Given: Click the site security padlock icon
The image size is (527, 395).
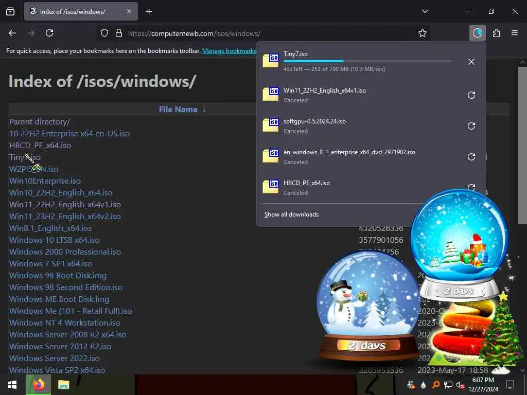Looking at the screenshot, I should [x=119, y=33].
